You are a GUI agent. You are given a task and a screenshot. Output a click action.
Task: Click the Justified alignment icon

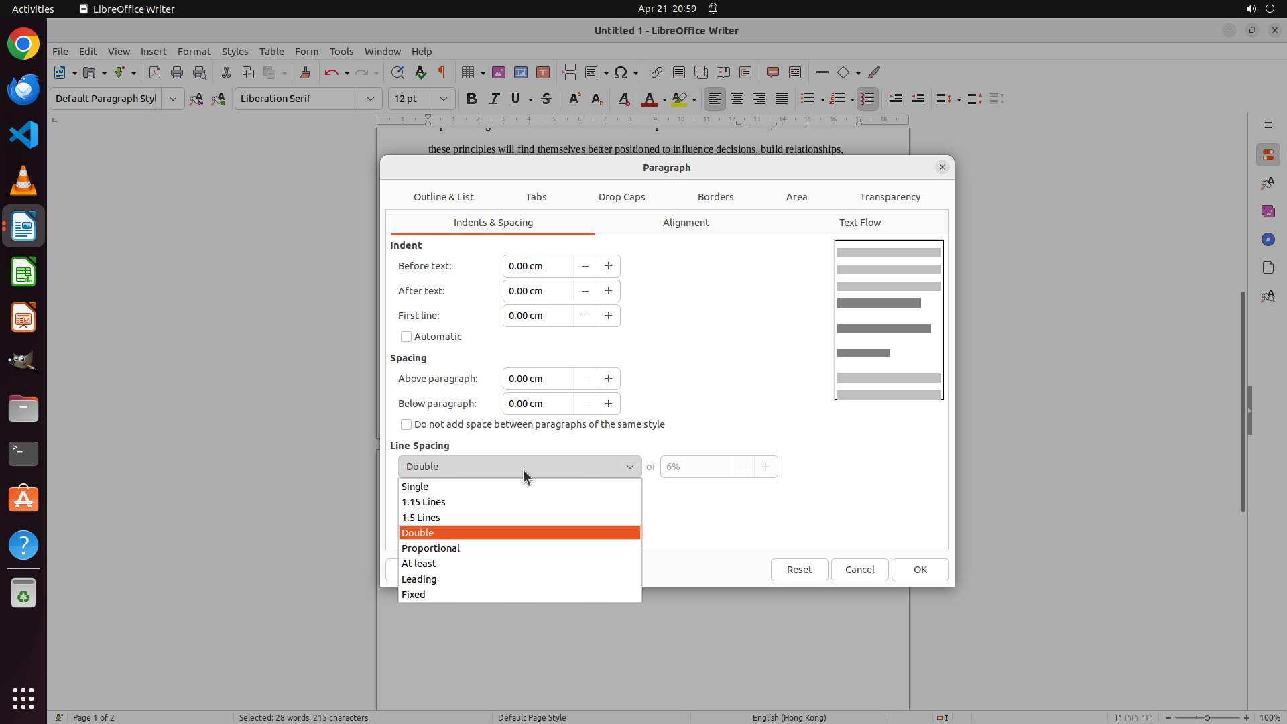tap(782, 99)
